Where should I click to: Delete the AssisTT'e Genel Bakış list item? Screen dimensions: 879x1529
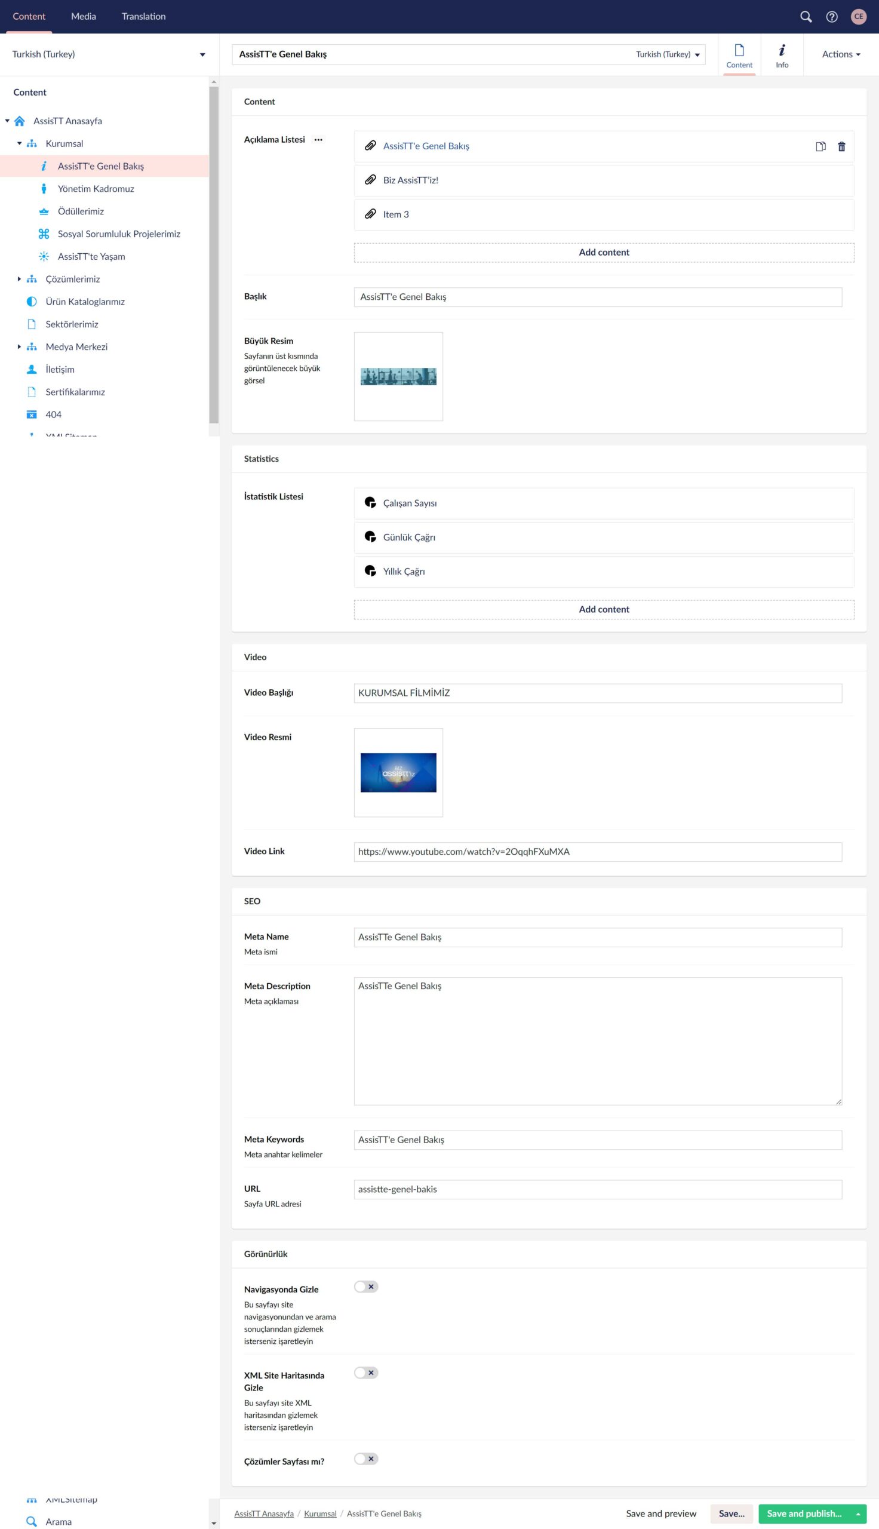pos(841,147)
